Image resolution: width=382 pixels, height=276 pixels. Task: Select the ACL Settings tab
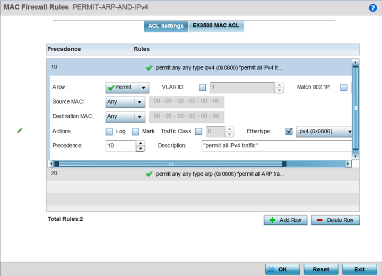[x=166, y=26]
